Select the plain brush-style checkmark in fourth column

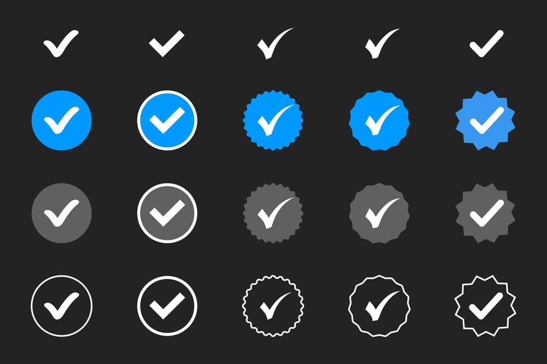point(383,43)
